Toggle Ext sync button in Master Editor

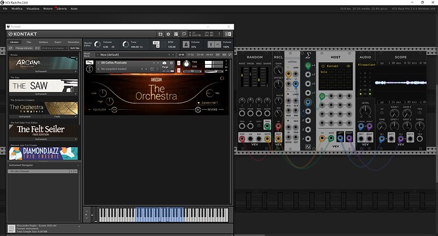(156, 43)
